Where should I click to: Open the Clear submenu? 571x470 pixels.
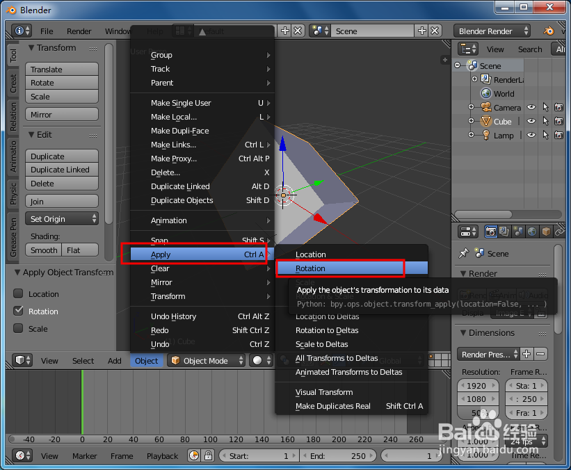202,268
